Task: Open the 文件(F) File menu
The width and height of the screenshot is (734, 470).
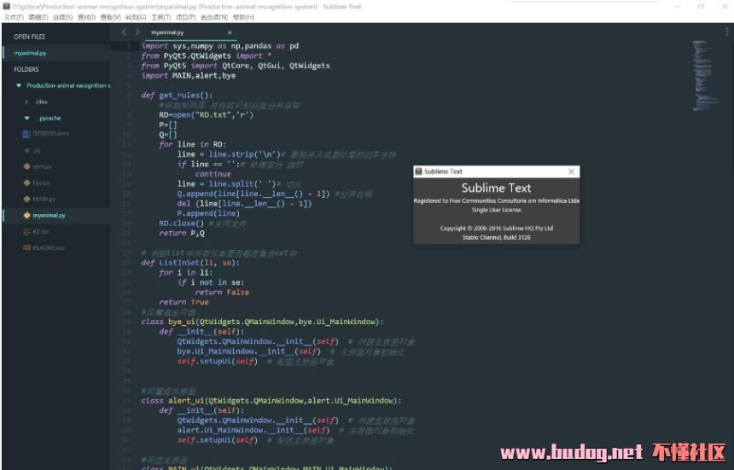Action: [x=14, y=17]
